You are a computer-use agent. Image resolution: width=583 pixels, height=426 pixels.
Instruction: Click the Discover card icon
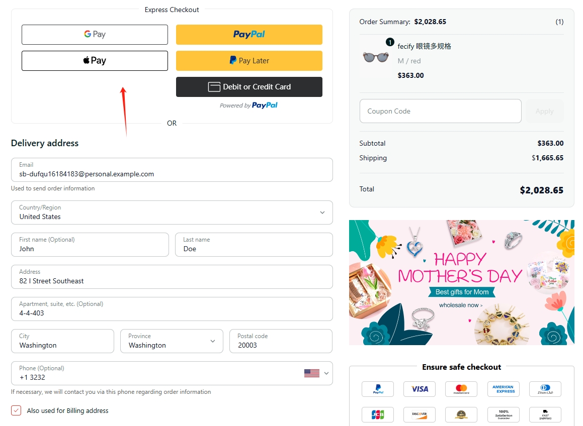tap(420, 414)
